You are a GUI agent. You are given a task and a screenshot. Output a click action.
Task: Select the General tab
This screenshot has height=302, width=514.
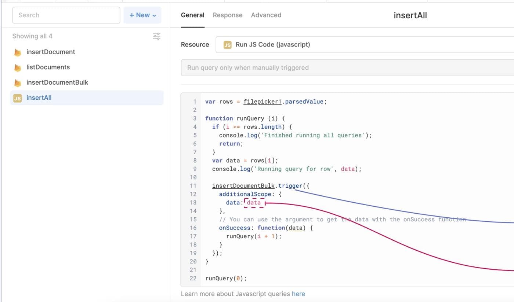(192, 15)
